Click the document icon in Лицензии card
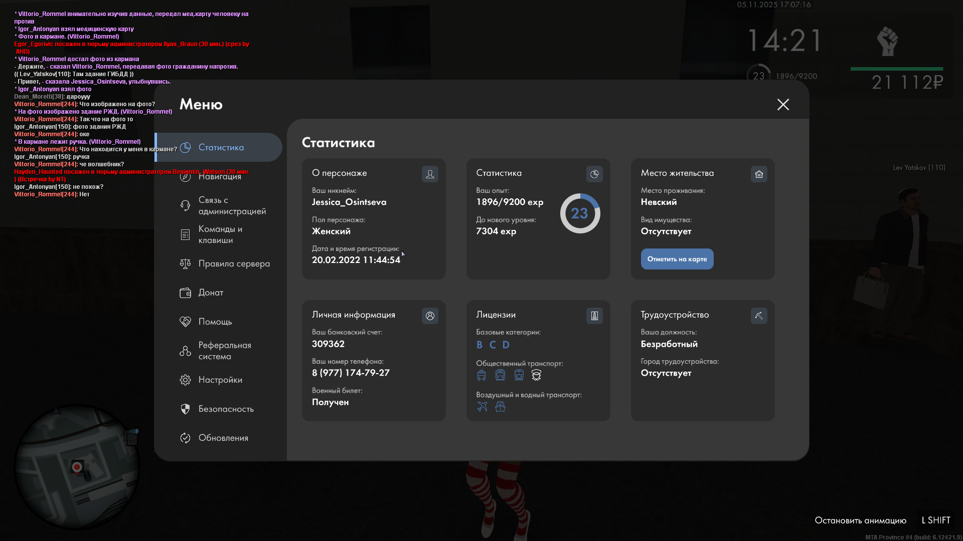Image resolution: width=963 pixels, height=541 pixels. tap(594, 316)
